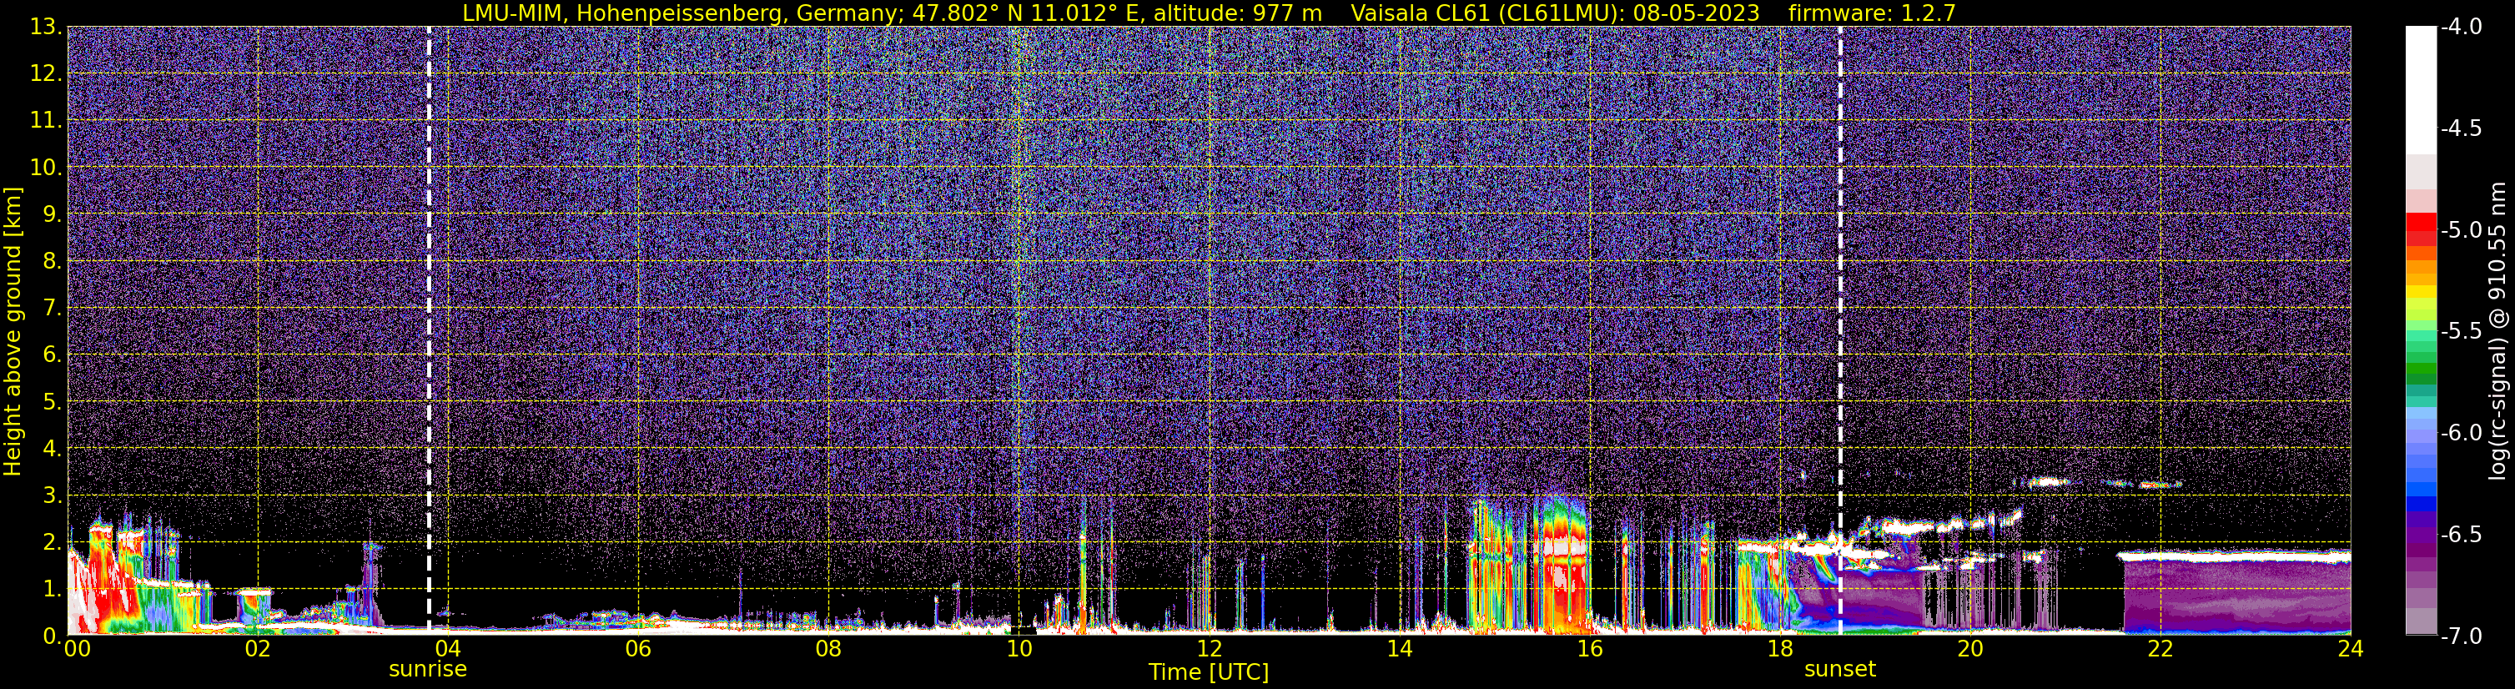This screenshot has width=2515, height=689.
Task: Click the coordinates '47.802° N 11.012° E'
Action: coord(1024,13)
